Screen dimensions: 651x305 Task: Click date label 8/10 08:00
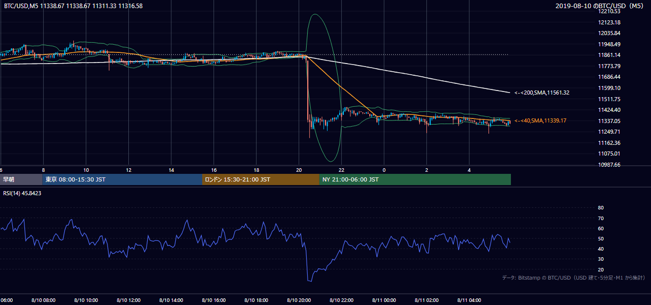[x=43, y=300]
